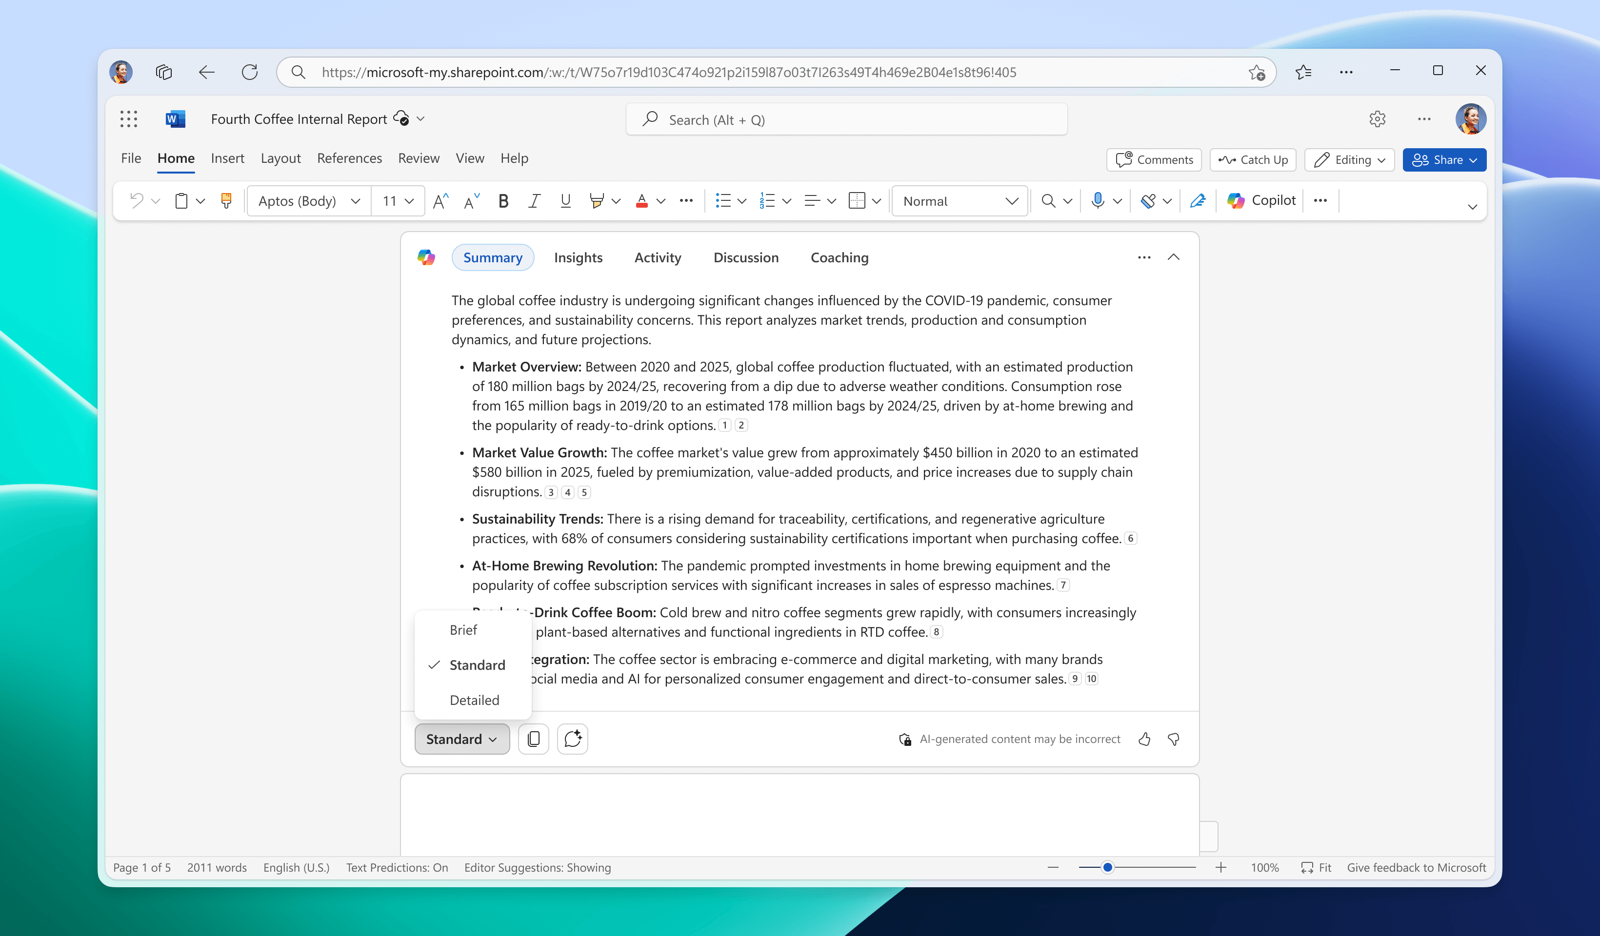Select Detailed summary length

[474, 700]
